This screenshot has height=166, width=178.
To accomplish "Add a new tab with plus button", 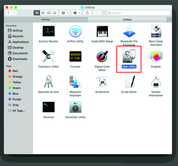I will pos(169,20).
